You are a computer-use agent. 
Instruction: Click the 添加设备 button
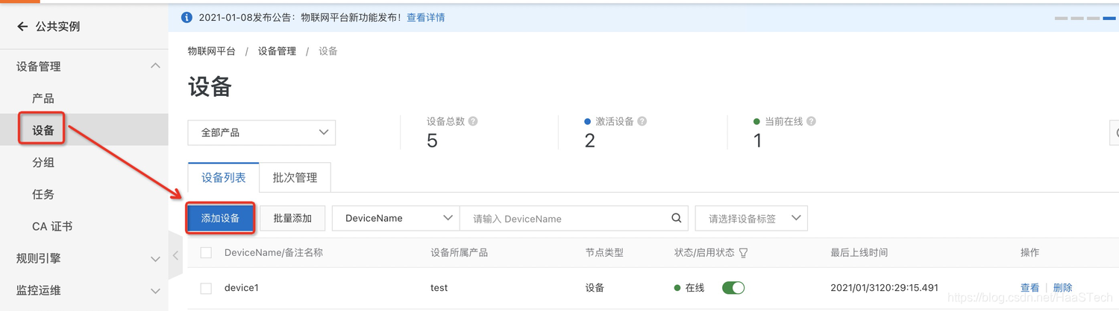(220, 218)
